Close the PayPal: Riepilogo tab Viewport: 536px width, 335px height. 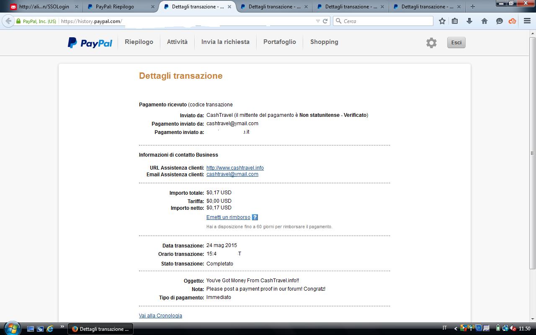[x=153, y=7]
